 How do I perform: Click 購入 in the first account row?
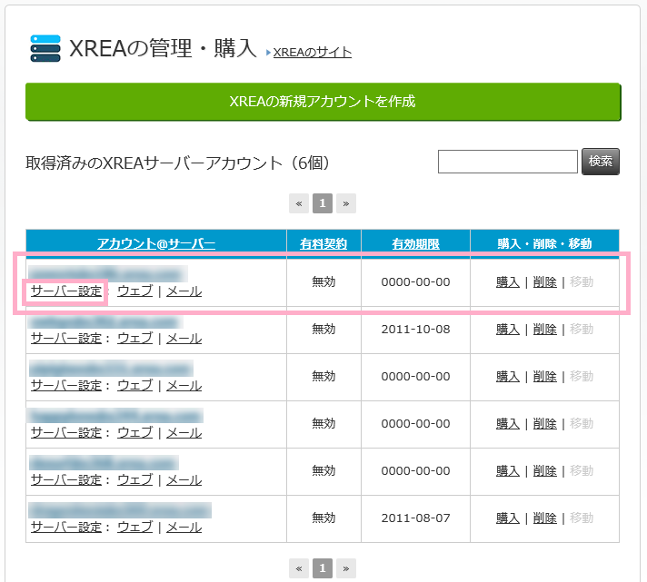(508, 282)
